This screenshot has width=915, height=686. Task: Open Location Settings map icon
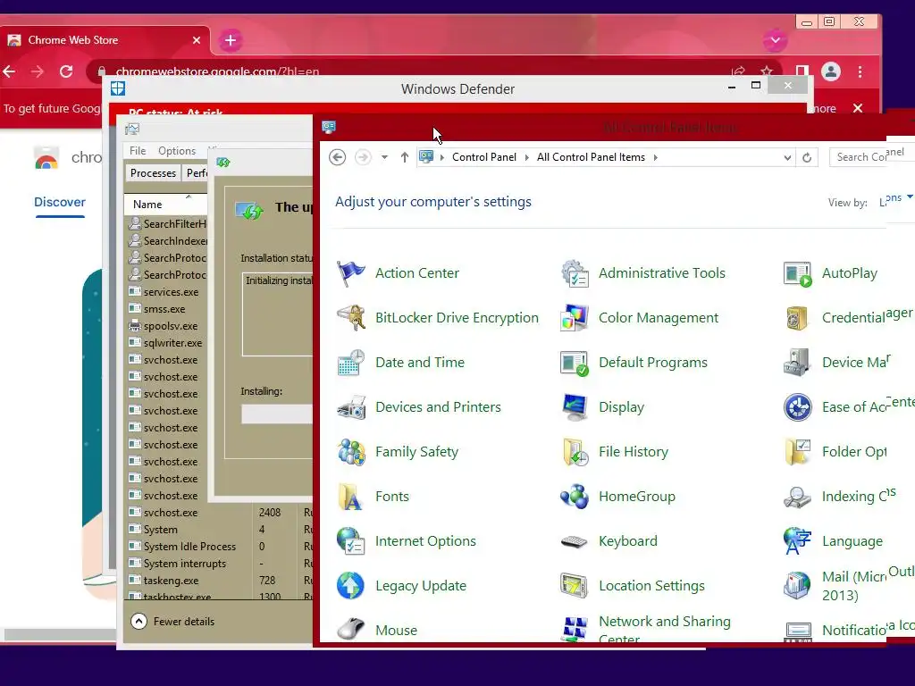click(575, 586)
